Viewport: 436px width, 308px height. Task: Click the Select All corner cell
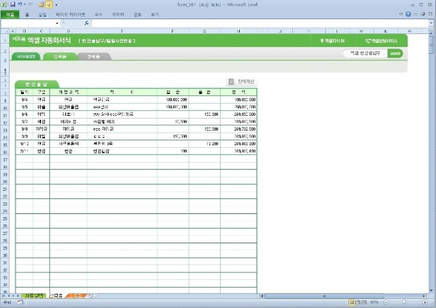click(5, 31)
